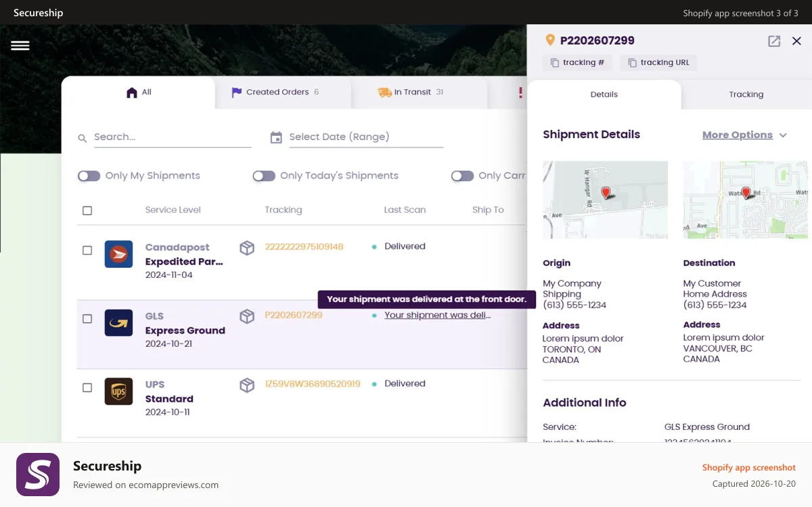The height and width of the screenshot is (507, 812).
Task: Open tracking number 2222222975109148
Action: click(x=304, y=247)
